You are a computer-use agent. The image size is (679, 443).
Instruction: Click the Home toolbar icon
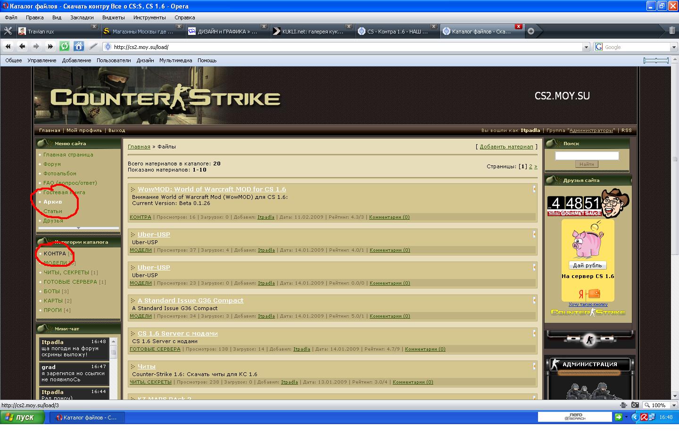coord(79,46)
